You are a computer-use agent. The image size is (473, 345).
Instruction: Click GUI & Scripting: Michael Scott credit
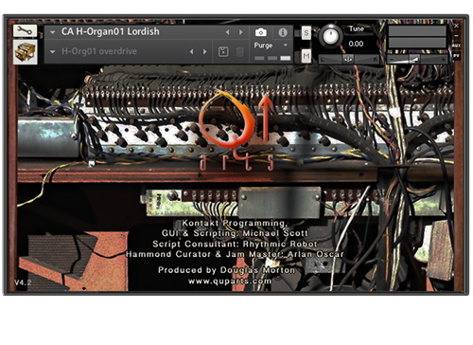[235, 233]
